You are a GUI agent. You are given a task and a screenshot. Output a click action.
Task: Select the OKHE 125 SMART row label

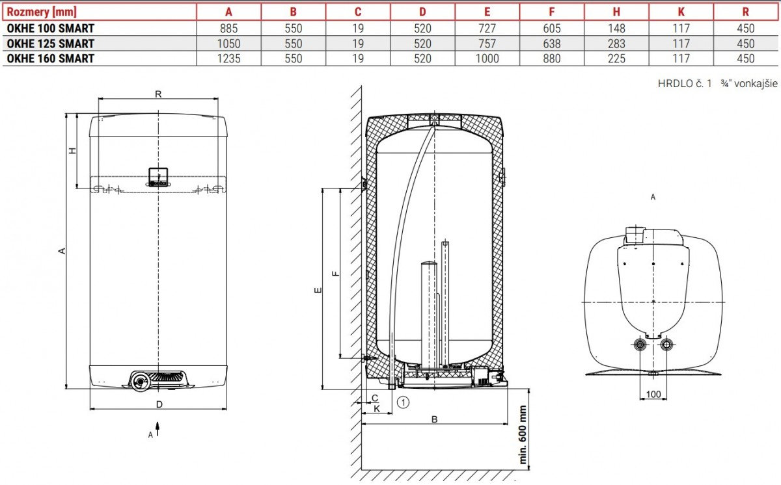pos(50,44)
